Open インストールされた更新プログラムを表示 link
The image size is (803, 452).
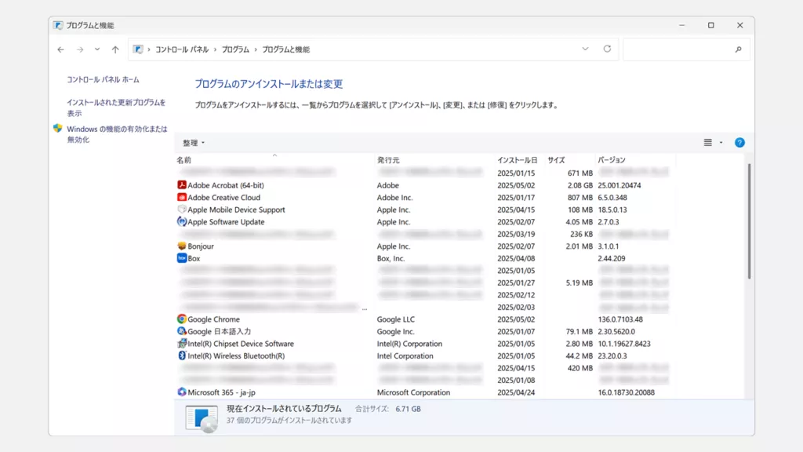(x=116, y=108)
